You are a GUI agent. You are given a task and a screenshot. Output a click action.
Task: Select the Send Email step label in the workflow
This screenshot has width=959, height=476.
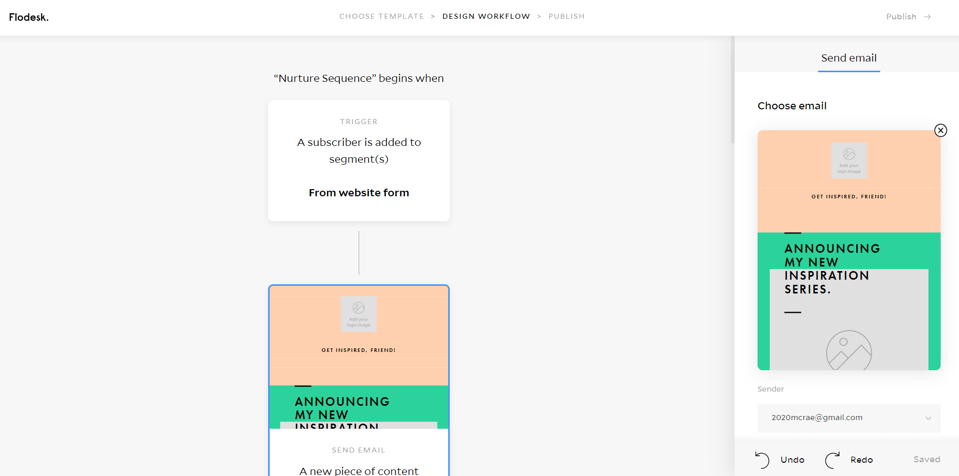click(359, 450)
